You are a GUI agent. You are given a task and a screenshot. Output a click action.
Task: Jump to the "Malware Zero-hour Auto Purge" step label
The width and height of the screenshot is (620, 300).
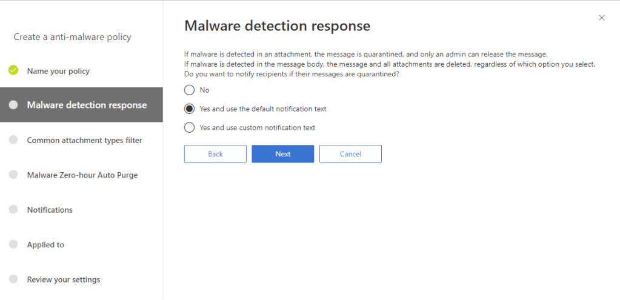[82, 175]
